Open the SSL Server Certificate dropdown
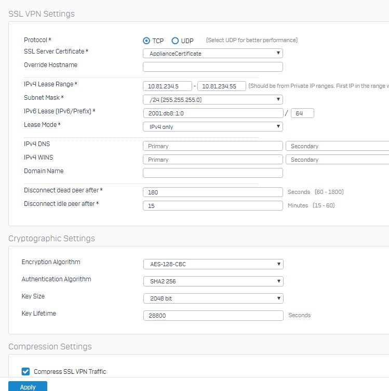 pos(213,54)
